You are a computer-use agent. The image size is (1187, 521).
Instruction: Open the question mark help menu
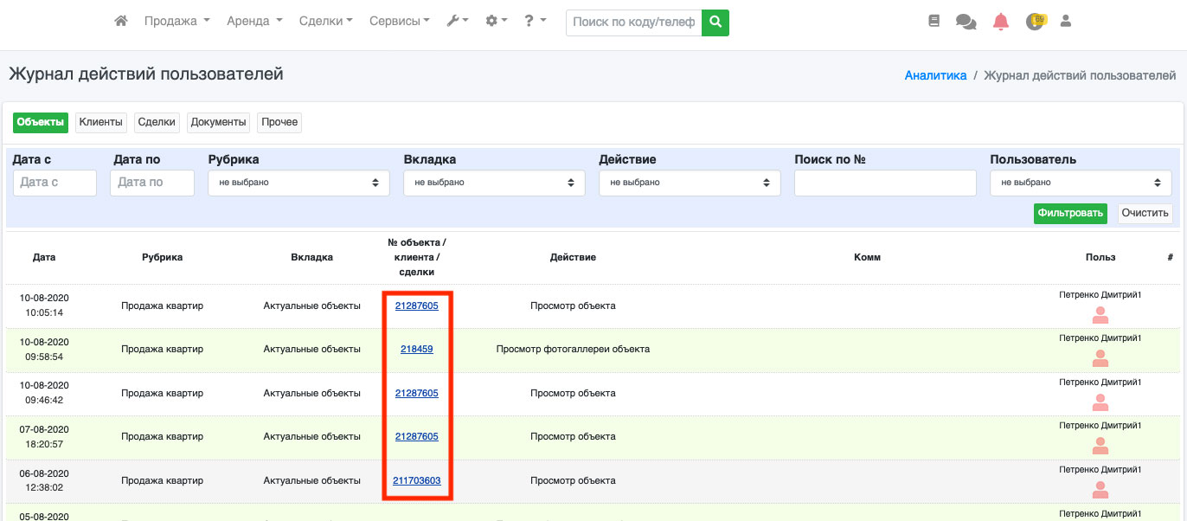pyautogui.click(x=535, y=22)
